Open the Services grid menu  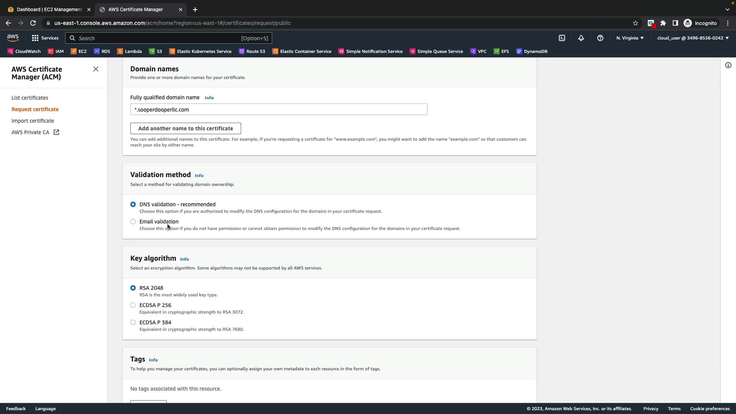click(x=45, y=38)
